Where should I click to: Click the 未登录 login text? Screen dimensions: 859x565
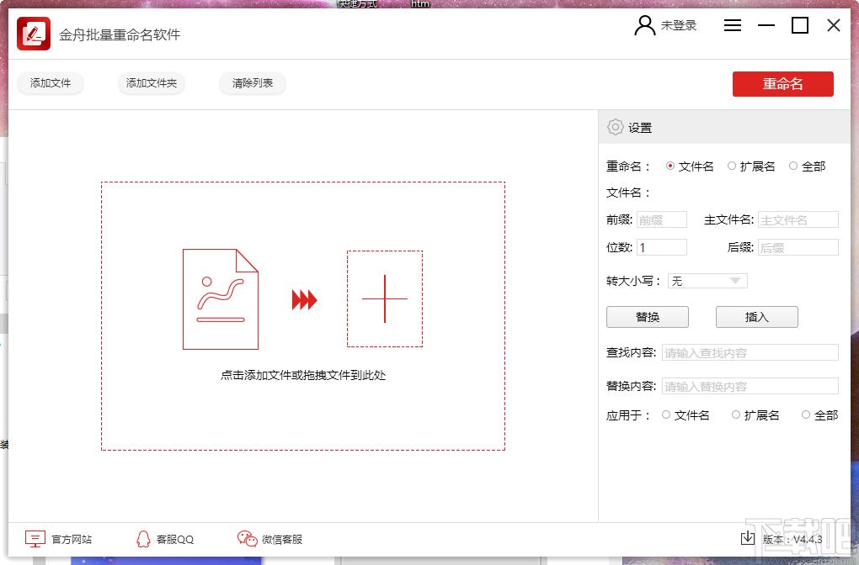pos(679,25)
